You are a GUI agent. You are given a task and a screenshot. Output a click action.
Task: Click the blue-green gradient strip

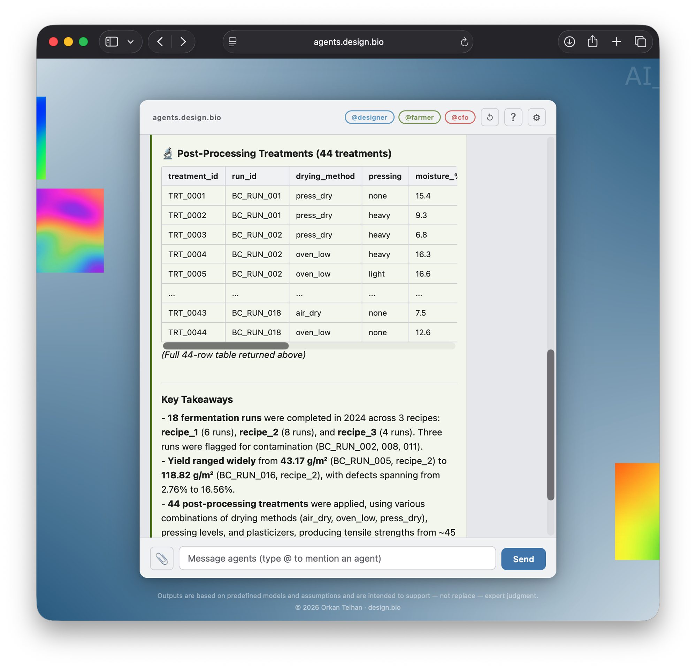[41, 138]
